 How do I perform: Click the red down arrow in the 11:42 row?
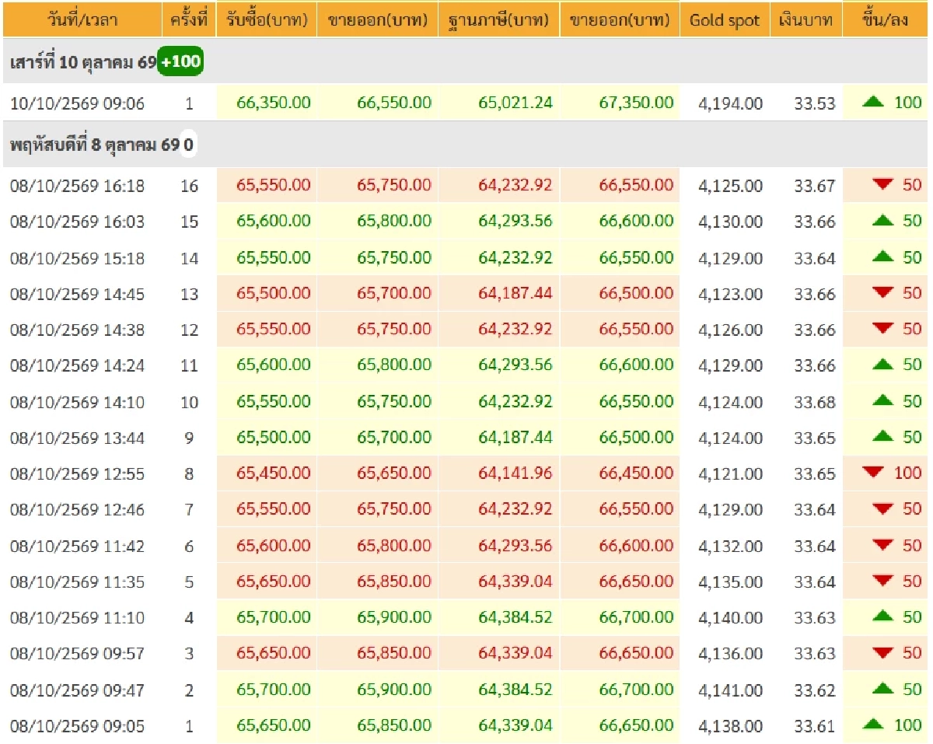click(x=883, y=545)
